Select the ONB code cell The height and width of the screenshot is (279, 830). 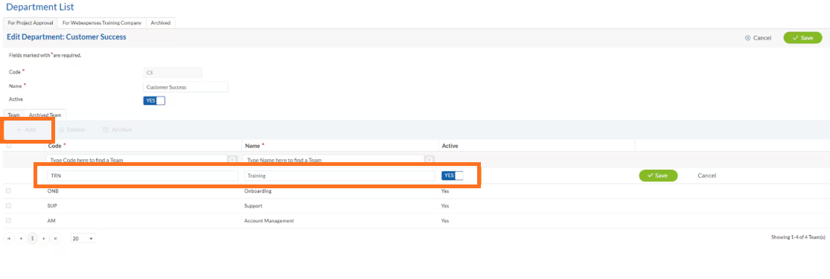[x=52, y=191]
